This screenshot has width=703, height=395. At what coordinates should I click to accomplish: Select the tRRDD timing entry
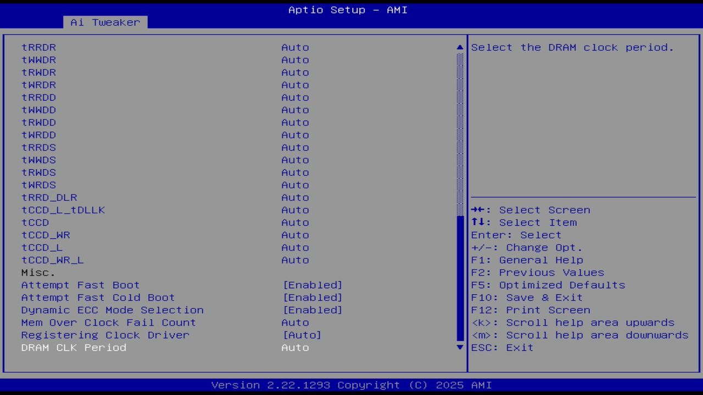(x=38, y=97)
